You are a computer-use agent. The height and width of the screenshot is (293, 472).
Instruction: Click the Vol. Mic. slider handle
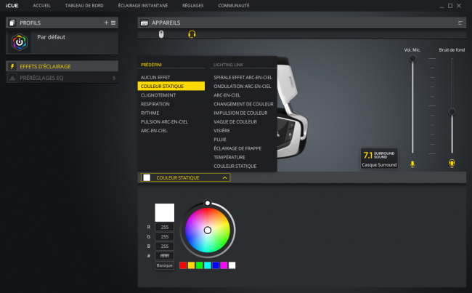point(412,58)
